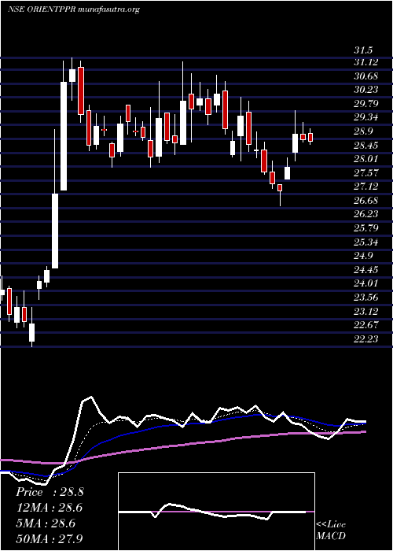The height and width of the screenshot is (551, 393).
Task: Click the last red candlestick on the right
Action: (310, 137)
